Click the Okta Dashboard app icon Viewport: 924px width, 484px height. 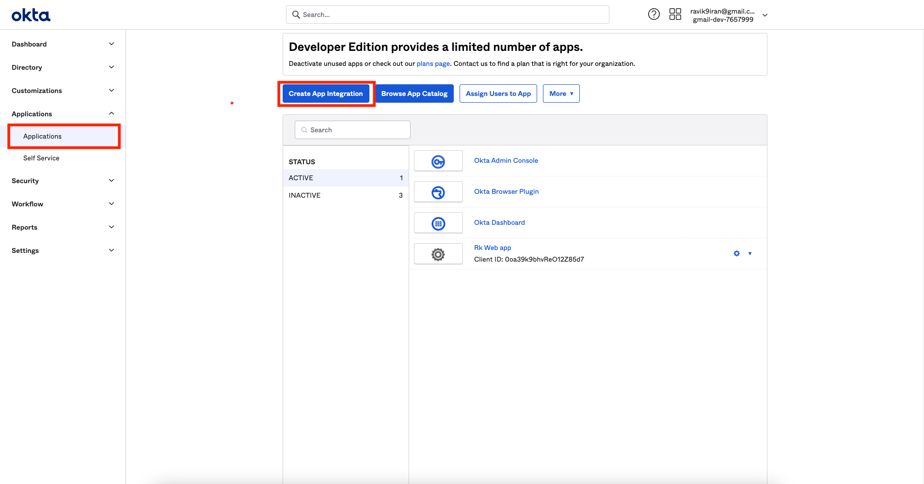click(x=438, y=223)
